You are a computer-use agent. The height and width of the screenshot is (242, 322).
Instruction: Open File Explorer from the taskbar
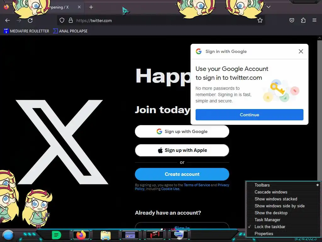click(106, 235)
